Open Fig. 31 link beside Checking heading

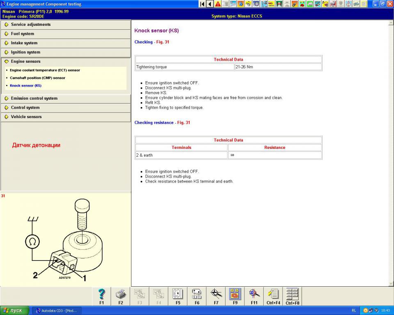163,42
